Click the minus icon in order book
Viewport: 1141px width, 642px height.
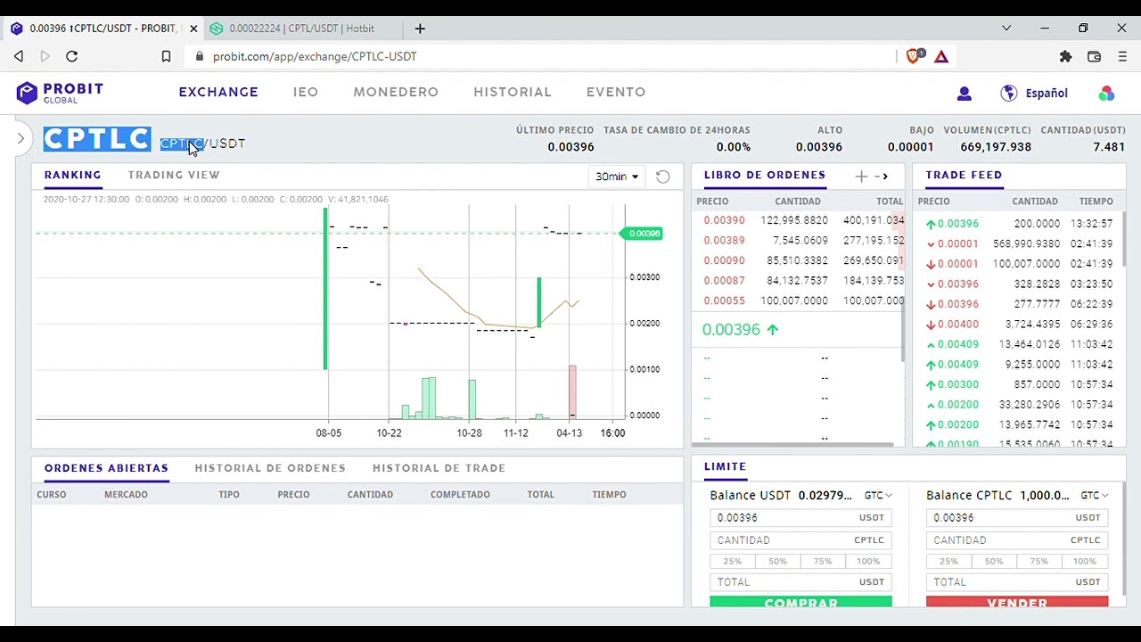[x=877, y=177]
